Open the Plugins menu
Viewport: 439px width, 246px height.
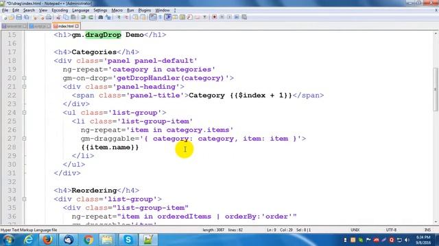[145, 10]
